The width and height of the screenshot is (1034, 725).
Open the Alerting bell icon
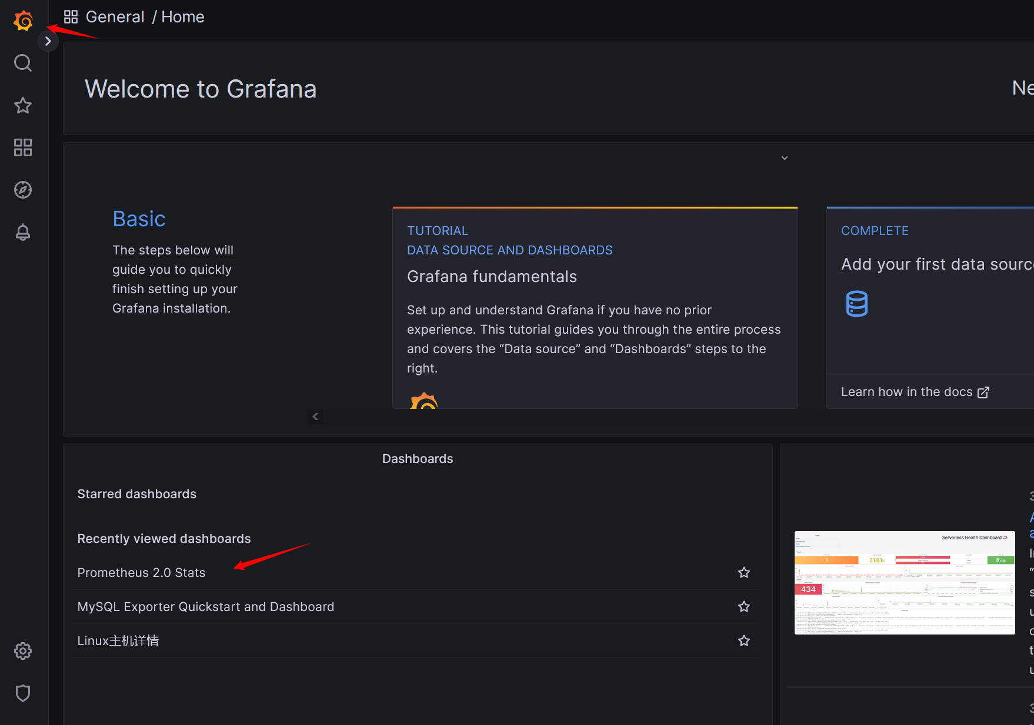coord(23,232)
